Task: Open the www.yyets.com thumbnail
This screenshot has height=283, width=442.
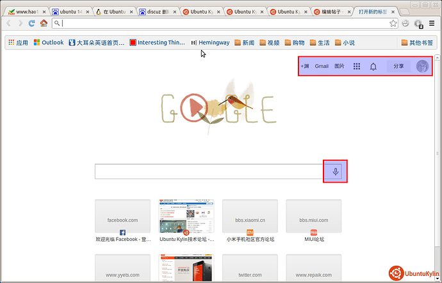Action: 122,268
